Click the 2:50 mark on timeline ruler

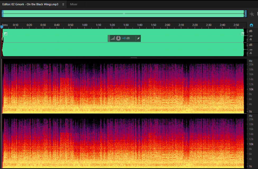(236, 25)
